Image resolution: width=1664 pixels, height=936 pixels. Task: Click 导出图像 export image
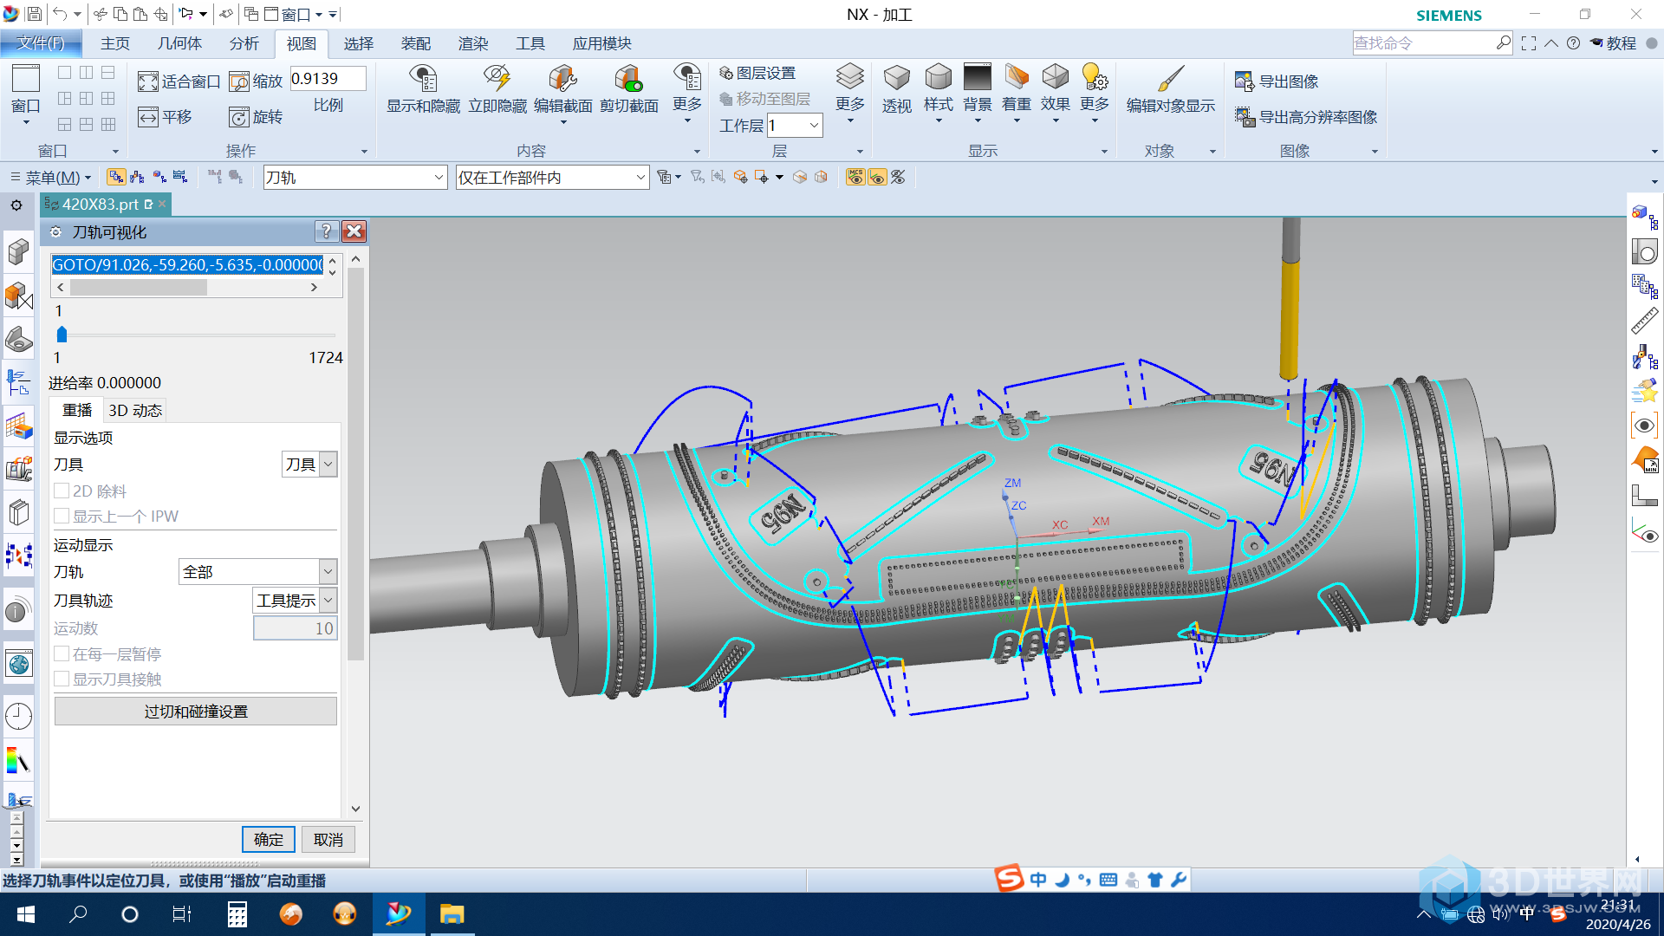coord(1277,81)
